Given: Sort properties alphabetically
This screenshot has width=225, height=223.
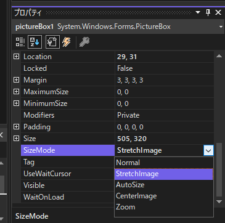Looking at the screenshot, I should [x=35, y=42].
